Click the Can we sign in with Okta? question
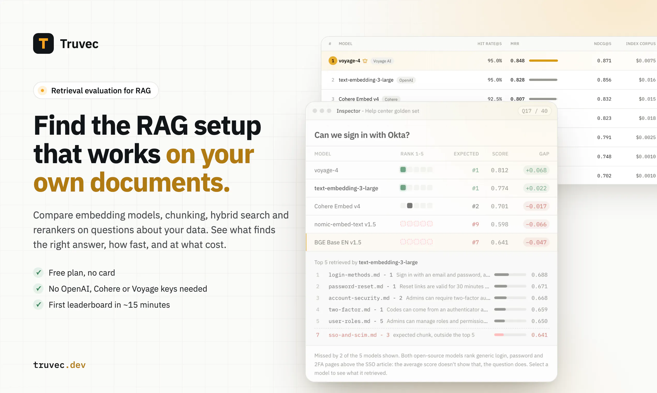The height and width of the screenshot is (393, 657). point(362,135)
